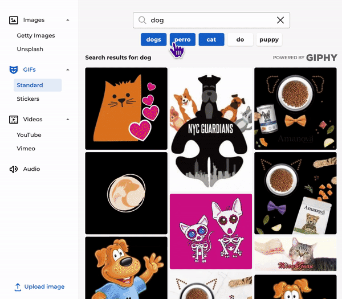Open the GIPHY logo attribution
This screenshot has height=299, width=342.
click(x=321, y=58)
